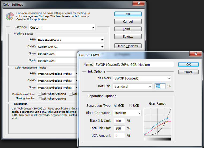Image resolution: width=204 pixels, height=148 pixels.
Task: Expand the Ink Colors SWOP (Coated) dropdown
Action: pyautogui.click(x=142, y=78)
